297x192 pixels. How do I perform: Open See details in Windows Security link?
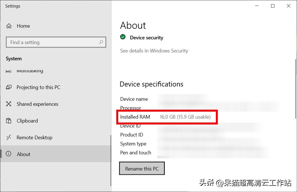pos(154,51)
